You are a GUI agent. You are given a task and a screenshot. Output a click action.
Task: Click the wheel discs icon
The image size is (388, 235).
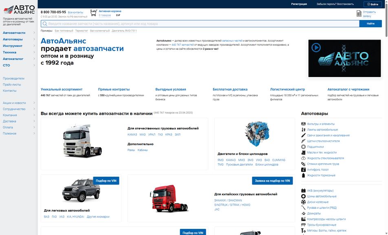[303, 202]
